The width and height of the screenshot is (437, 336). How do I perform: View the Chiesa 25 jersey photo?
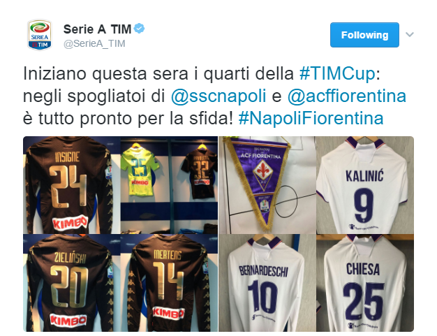point(365,283)
